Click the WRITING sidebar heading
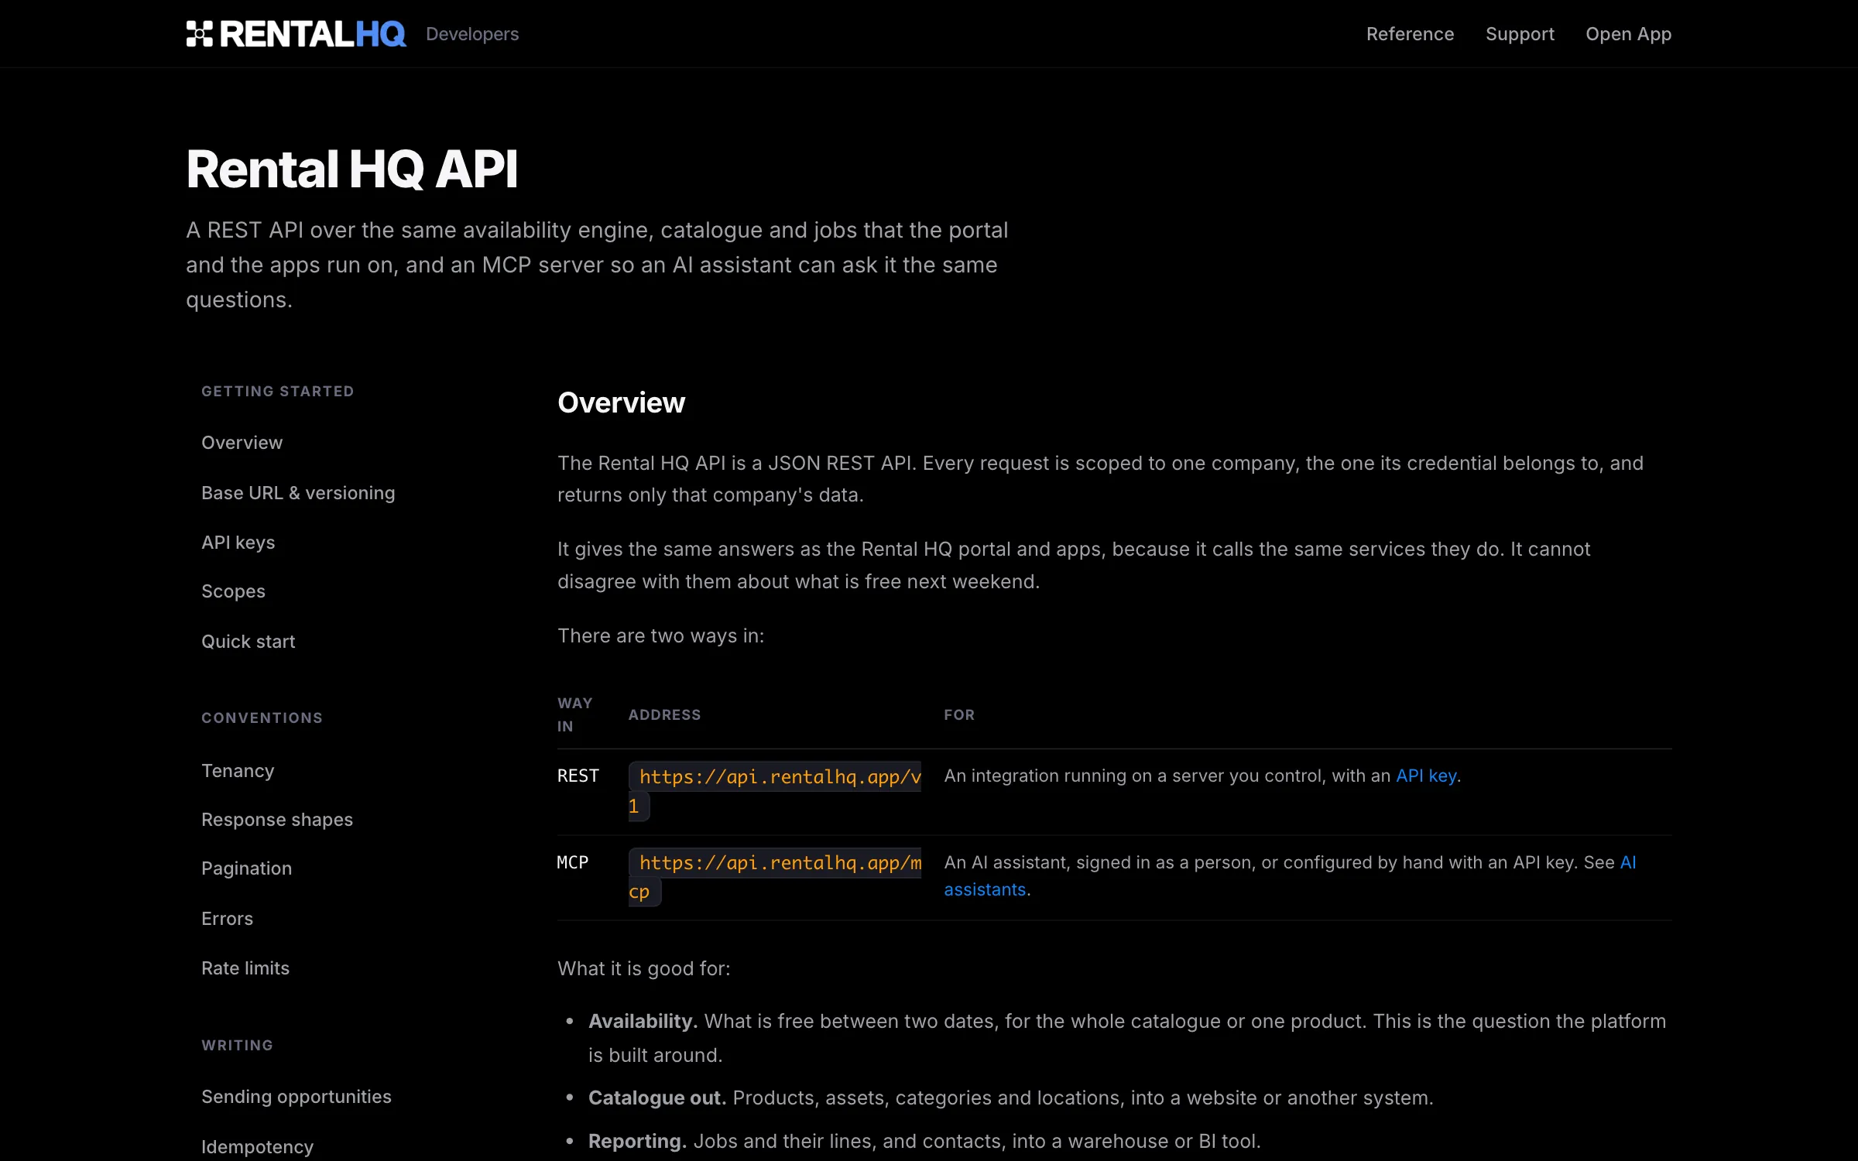The height and width of the screenshot is (1161, 1858). (x=237, y=1045)
